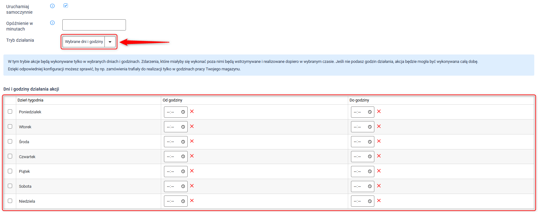Tick the Sobota day checkbox
538x212 pixels.
10,186
